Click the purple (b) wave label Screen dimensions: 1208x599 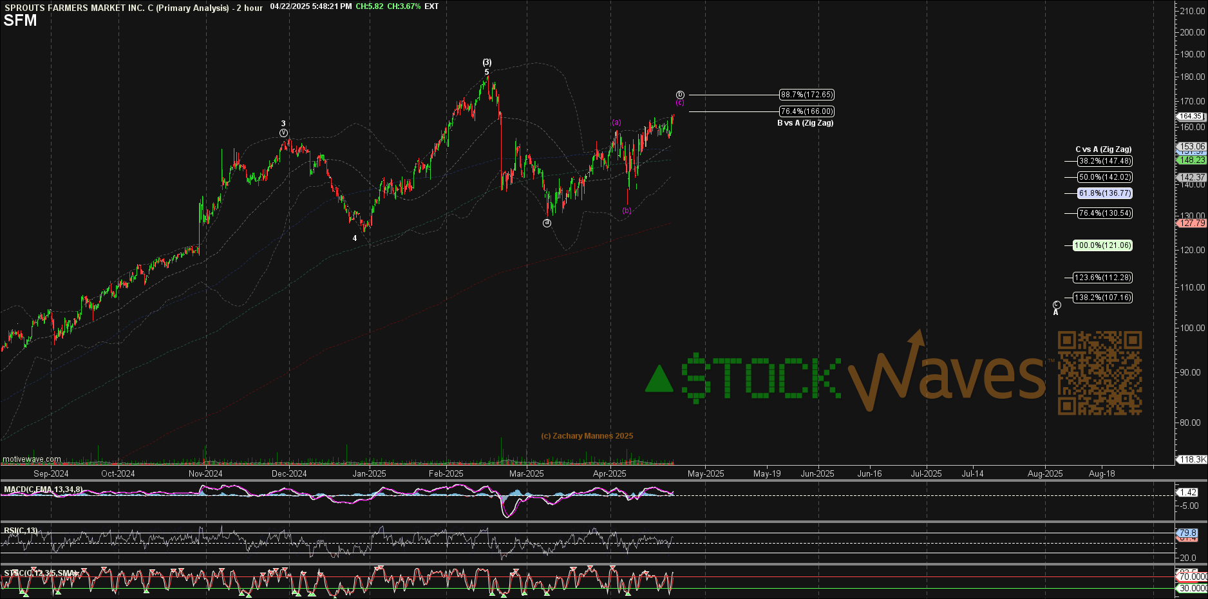click(x=627, y=211)
